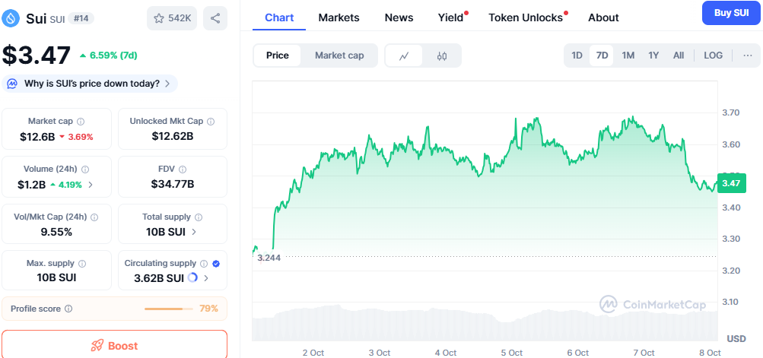
Task: Select the line chart icon
Action: 405,55
